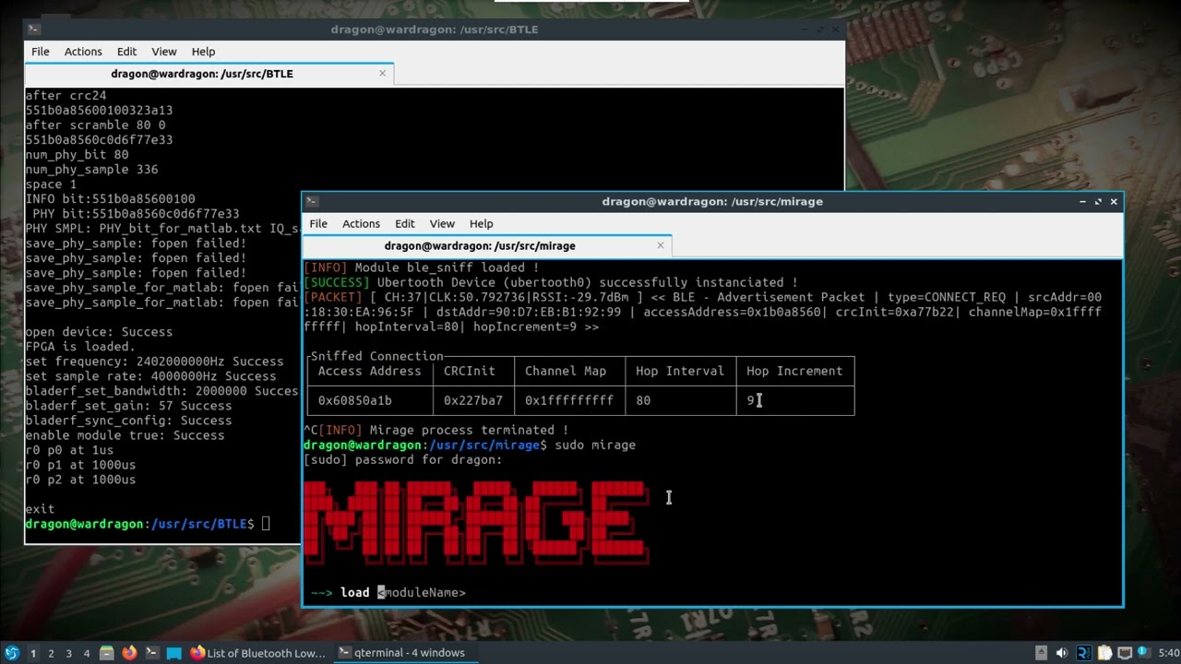Click the blue R application tray icon
1181x664 pixels.
[x=1084, y=653]
